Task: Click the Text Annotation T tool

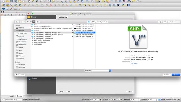Action: click(138, 1)
